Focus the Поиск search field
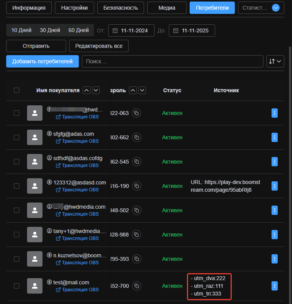292x304 pixels. coord(173,61)
